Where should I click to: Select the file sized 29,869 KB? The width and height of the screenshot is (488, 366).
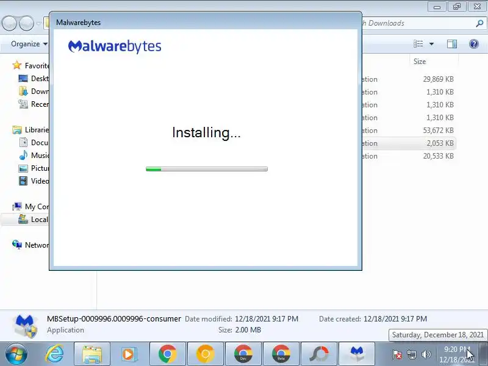pyautogui.click(x=408, y=79)
